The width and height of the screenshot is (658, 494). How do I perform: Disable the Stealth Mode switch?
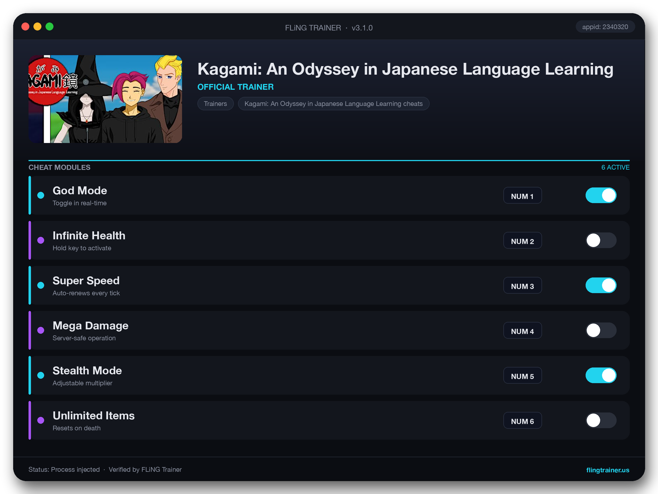click(601, 375)
